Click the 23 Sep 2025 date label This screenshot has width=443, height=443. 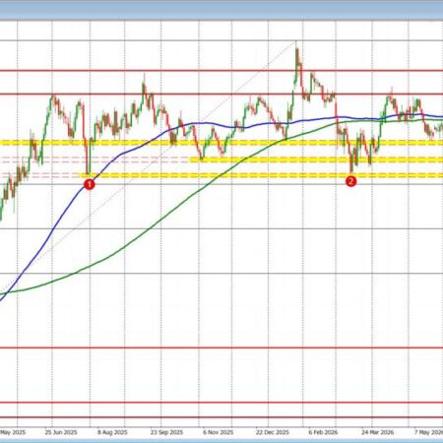(166, 432)
